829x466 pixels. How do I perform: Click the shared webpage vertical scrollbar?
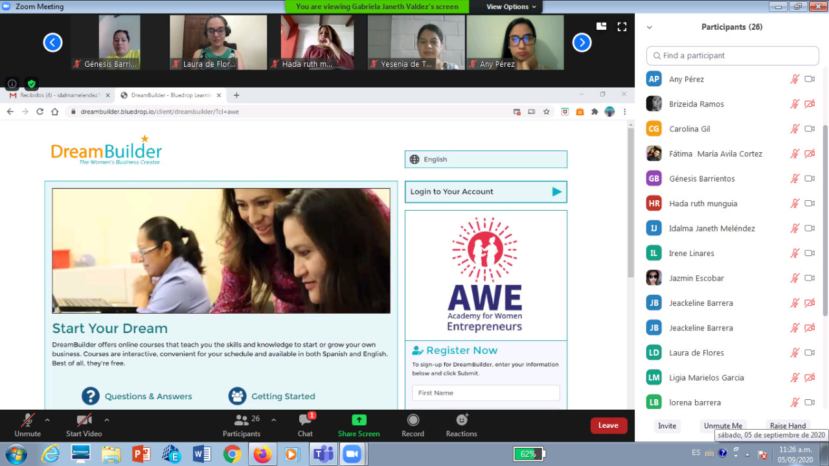pyautogui.click(x=630, y=203)
